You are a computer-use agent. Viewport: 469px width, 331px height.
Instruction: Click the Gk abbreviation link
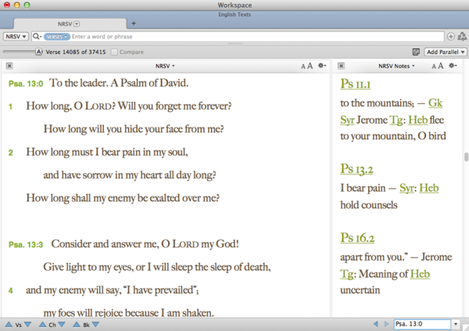(435, 103)
